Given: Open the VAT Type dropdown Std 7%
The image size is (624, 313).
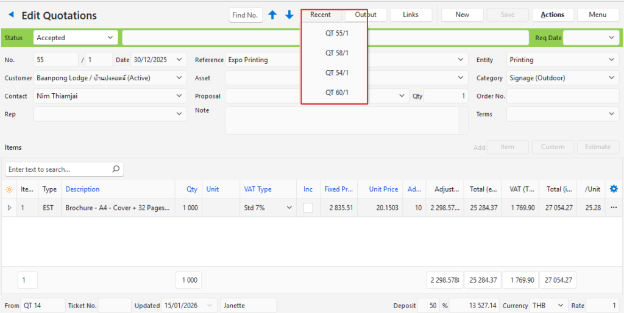Looking at the screenshot, I should (289, 208).
